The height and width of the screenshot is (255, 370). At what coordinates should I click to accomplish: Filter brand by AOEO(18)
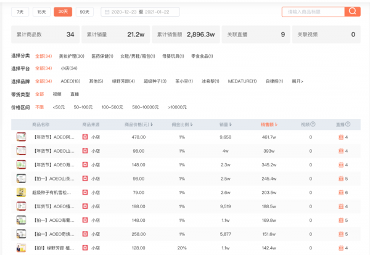click(70, 81)
